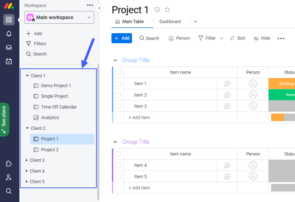The image size is (295, 202).
Task: Click Search in the board toolbar
Action: click(150, 38)
